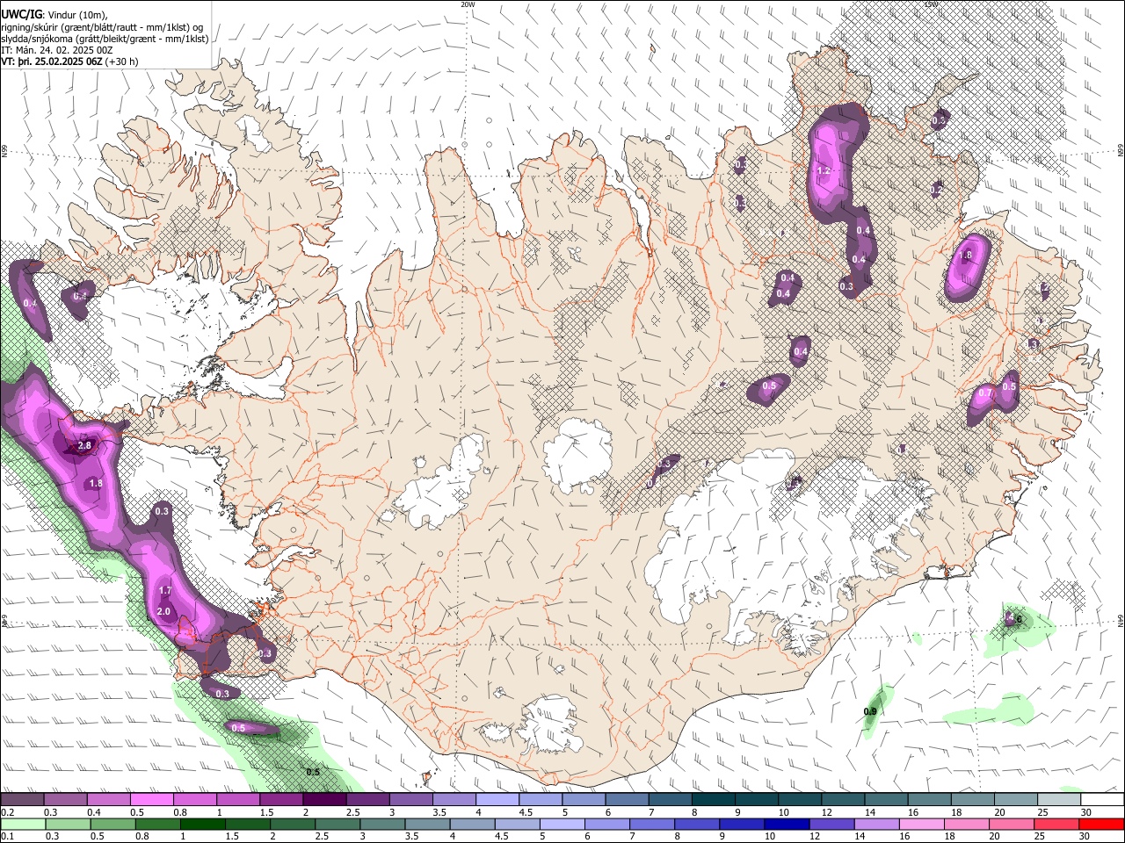Select the 2.0 precipitation value label
1125x843 pixels.
[x=163, y=611]
